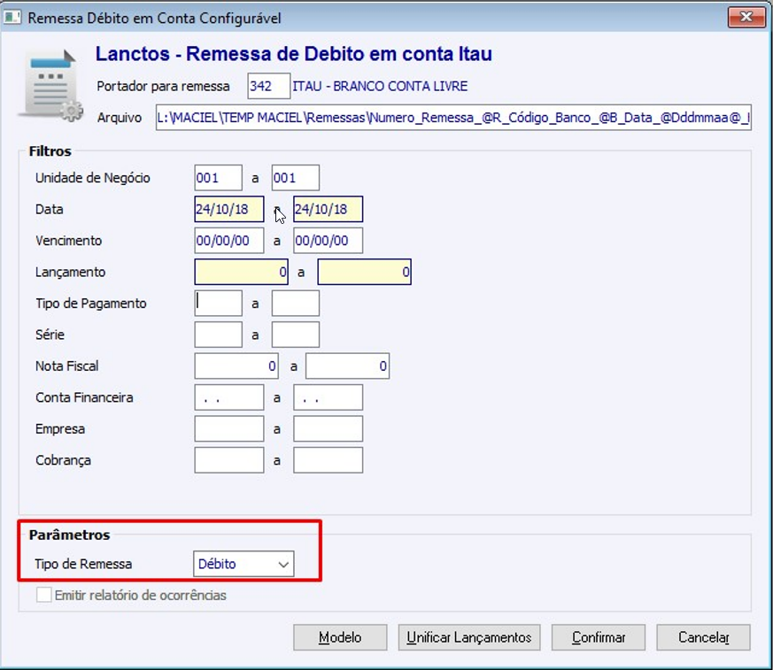The height and width of the screenshot is (670, 773).
Task: Click the Conta Financeira label
Action: click(84, 397)
